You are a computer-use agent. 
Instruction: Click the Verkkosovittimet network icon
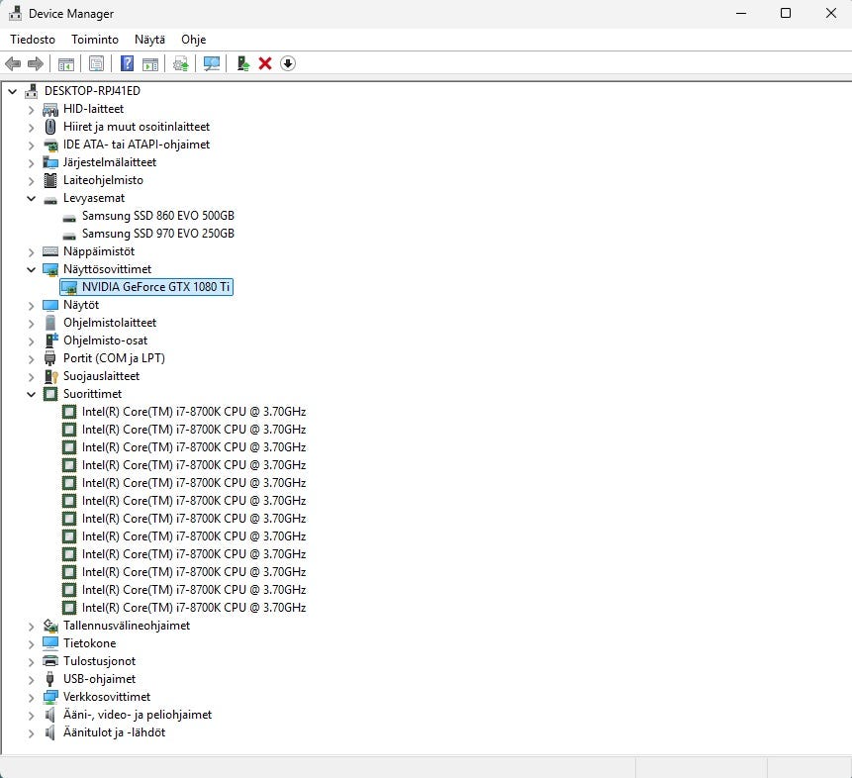pyautogui.click(x=50, y=697)
